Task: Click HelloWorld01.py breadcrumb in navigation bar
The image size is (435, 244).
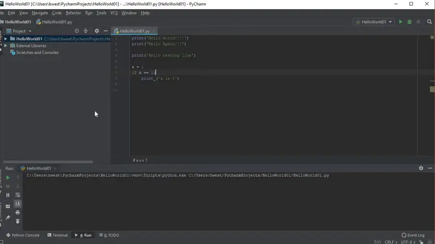Action: (x=54, y=22)
